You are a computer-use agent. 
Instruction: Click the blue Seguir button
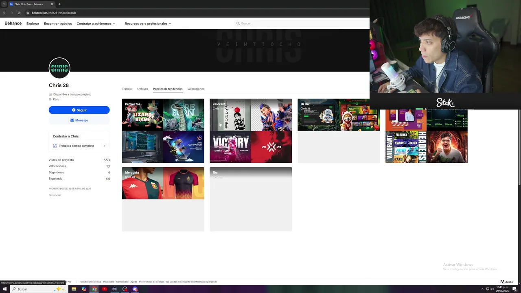tap(79, 110)
